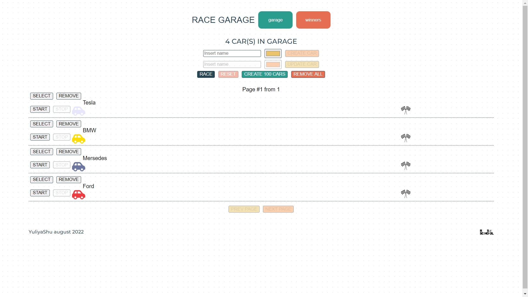
Task: Start the Mersedes engine
Action: pos(40,165)
